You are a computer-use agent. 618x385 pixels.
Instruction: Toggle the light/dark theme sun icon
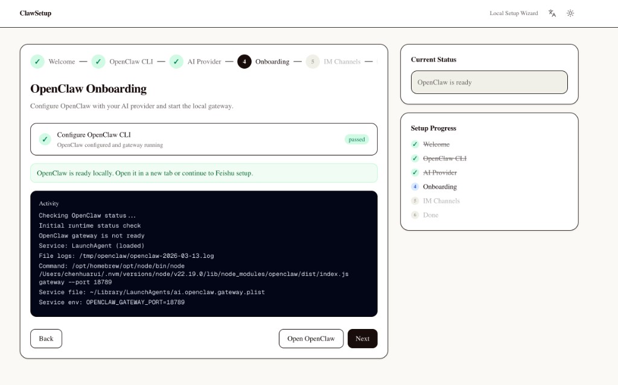[x=570, y=13]
